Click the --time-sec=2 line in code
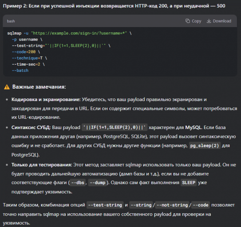241x227 pixels. pos(28,64)
